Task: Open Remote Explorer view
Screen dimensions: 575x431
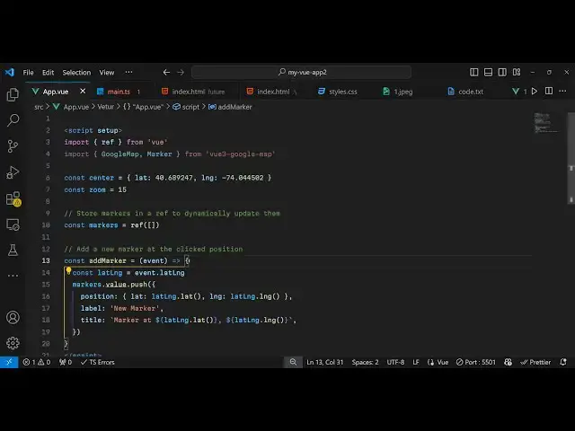Action: [13, 224]
